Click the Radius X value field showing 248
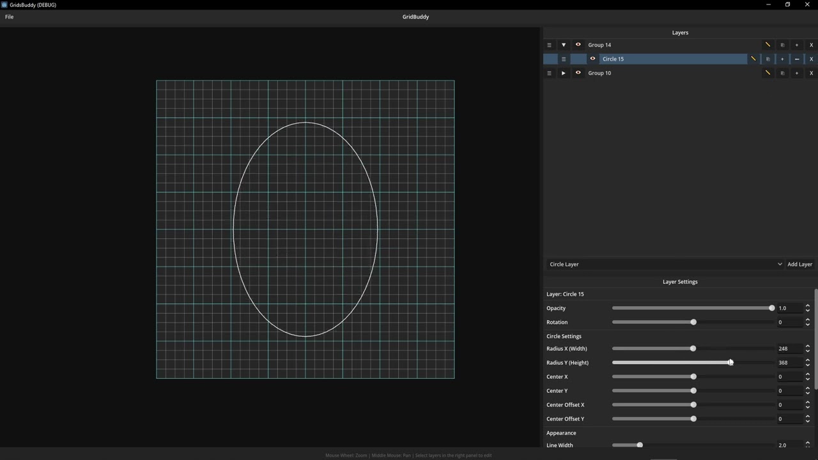Viewport: 818px width, 460px height. 789,348
